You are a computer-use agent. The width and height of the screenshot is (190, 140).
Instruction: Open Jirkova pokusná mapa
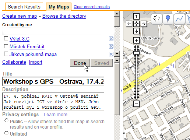(x=33, y=54)
